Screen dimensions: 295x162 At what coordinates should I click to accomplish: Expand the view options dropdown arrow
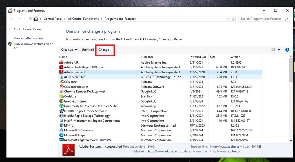coord(279,50)
